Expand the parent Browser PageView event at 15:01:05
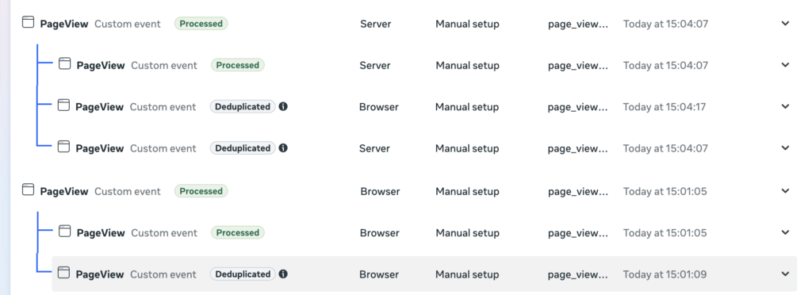Screen dimensions: 812x295 [786, 191]
